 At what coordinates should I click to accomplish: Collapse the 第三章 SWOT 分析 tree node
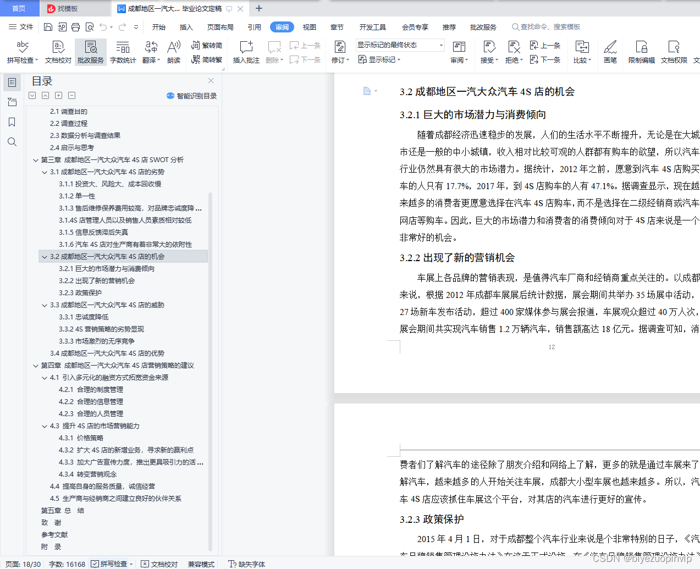click(x=36, y=160)
